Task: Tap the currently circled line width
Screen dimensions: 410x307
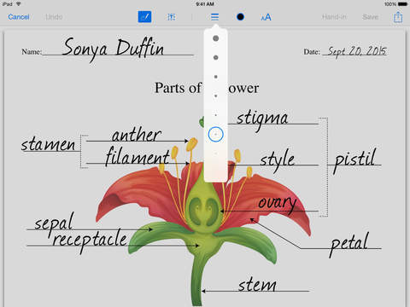Action: [x=215, y=134]
